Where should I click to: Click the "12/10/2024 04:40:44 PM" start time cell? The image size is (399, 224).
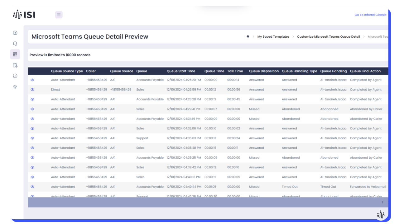(x=184, y=187)
